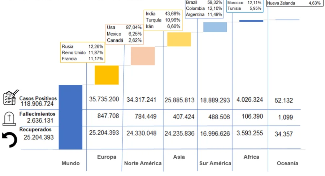325x176 pixels.
Task: Select the orange Europa bar
Action: pyautogui.click(x=107, y=75)
